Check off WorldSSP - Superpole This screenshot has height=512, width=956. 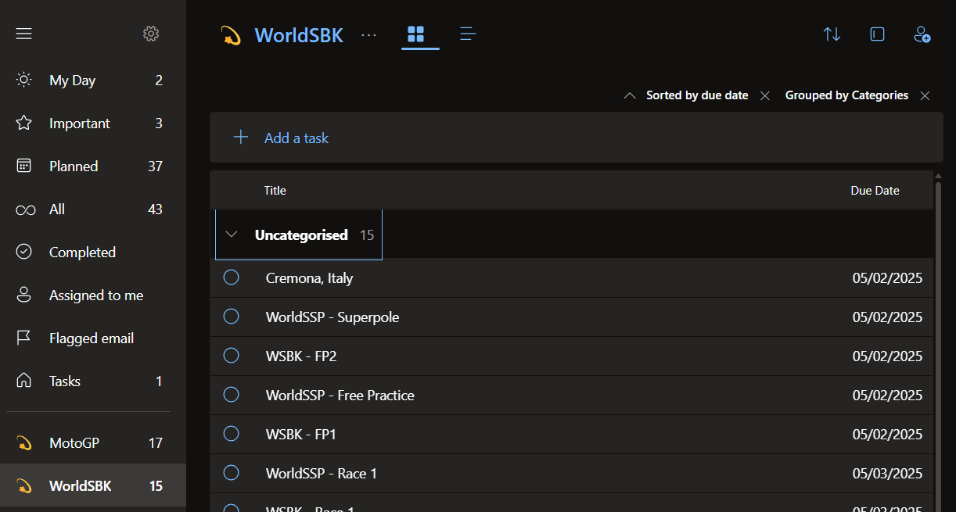pos(232,316)
